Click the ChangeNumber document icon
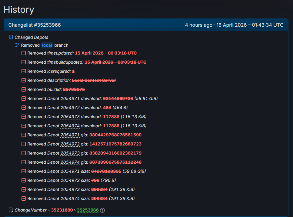This screenshot has width=293, height=217. pyautogui.click(x=11, y=210)
